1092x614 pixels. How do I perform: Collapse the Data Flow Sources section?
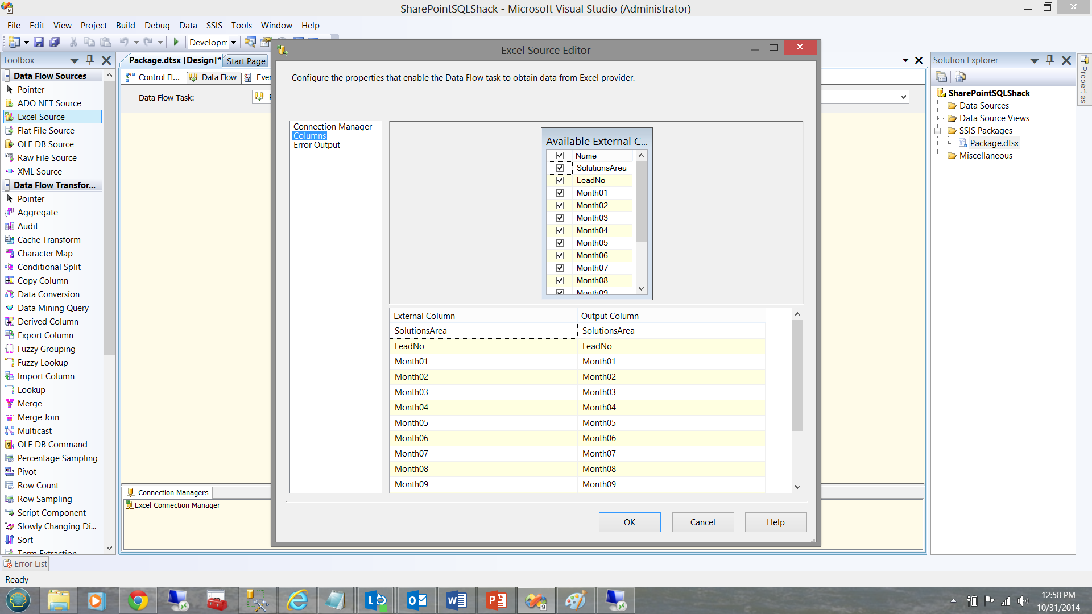7,76
